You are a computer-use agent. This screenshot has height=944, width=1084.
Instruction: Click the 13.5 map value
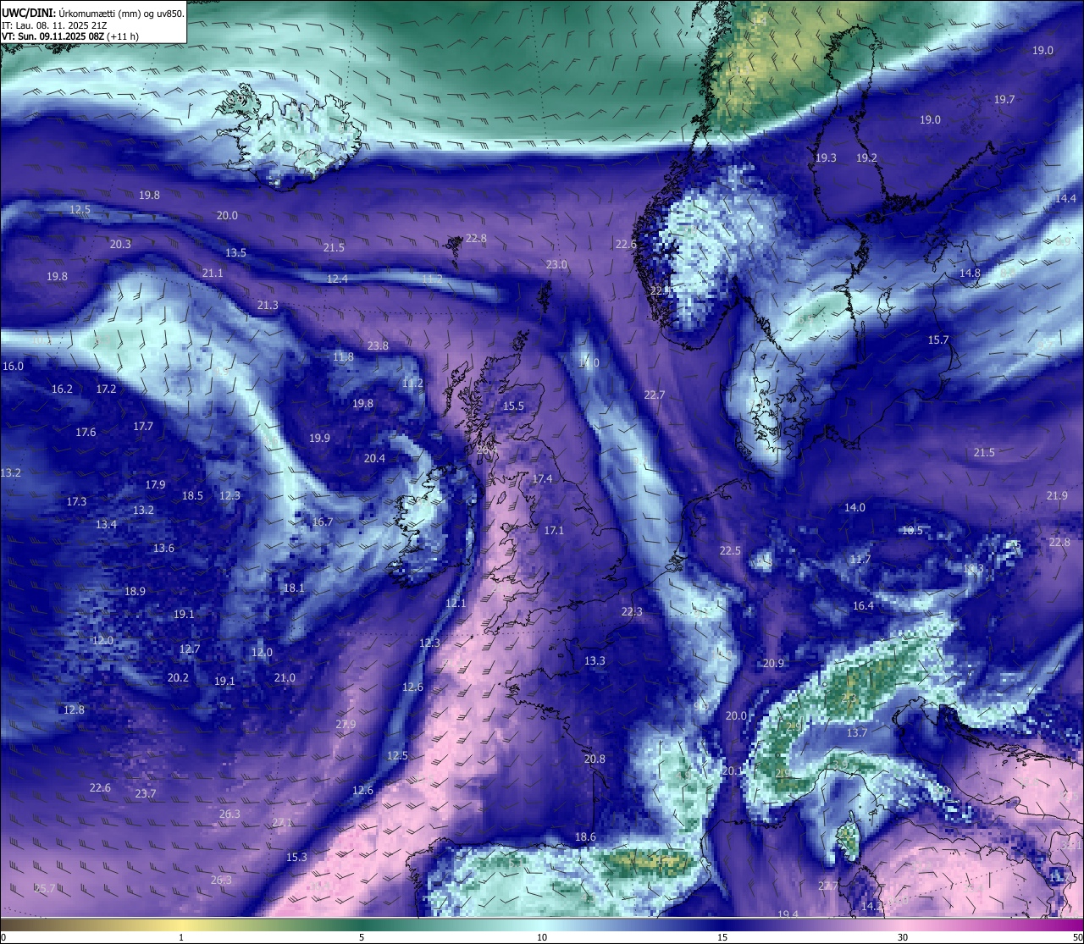tap(236, 253)
